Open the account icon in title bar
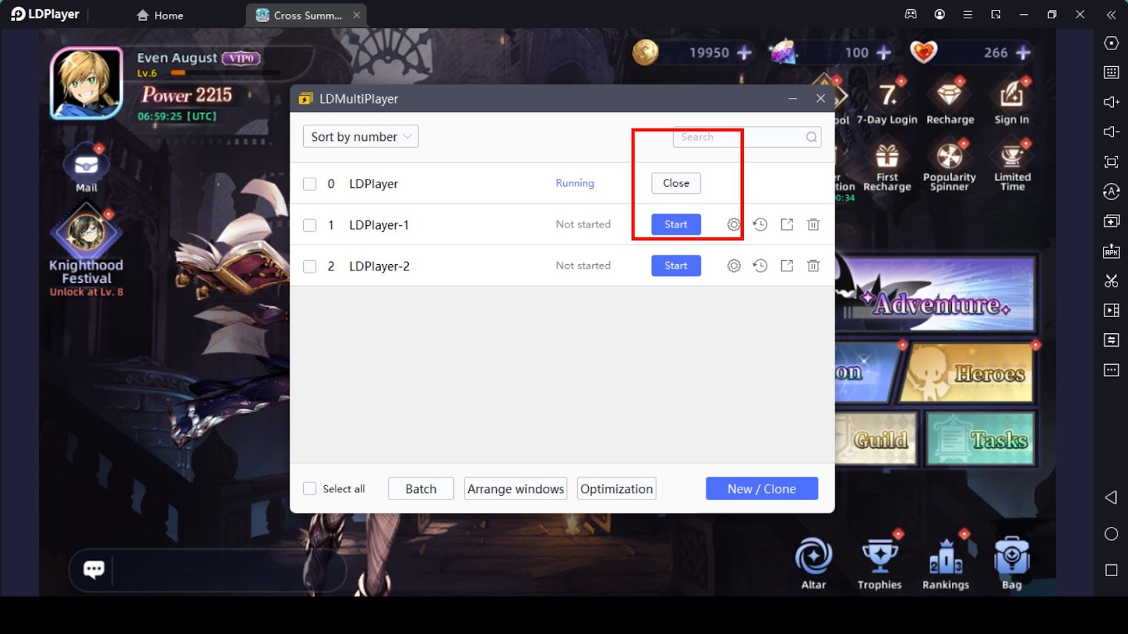 click(939, 14)
